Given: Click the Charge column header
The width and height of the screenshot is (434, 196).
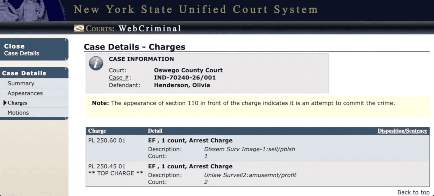Looking at the screenshot, I should tap(97, 131).
